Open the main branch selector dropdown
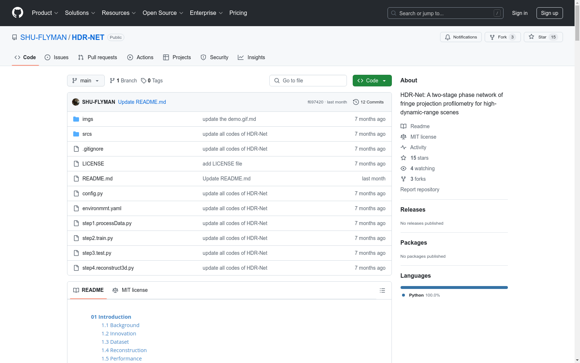580x363 pixels. [86, 81]
